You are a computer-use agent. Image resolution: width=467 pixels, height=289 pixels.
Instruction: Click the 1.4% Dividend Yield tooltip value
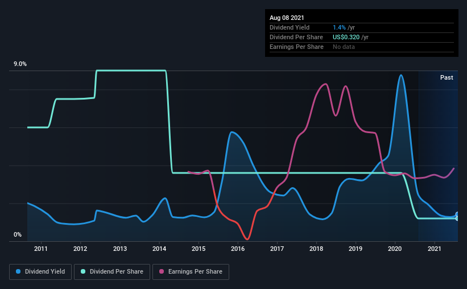pos(339,27)
